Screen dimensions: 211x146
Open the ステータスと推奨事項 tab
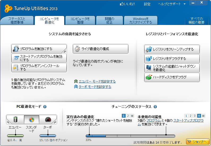pyautogui.click(x=17, y=20)
